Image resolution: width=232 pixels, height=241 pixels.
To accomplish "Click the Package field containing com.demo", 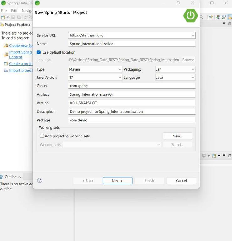I will [132, 120].
